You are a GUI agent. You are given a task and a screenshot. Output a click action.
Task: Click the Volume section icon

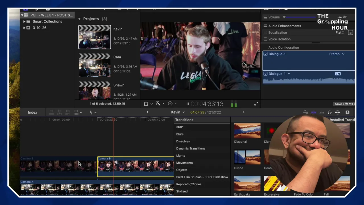tap(265, 17)
